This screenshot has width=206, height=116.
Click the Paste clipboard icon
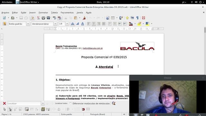tap(76, 18)
